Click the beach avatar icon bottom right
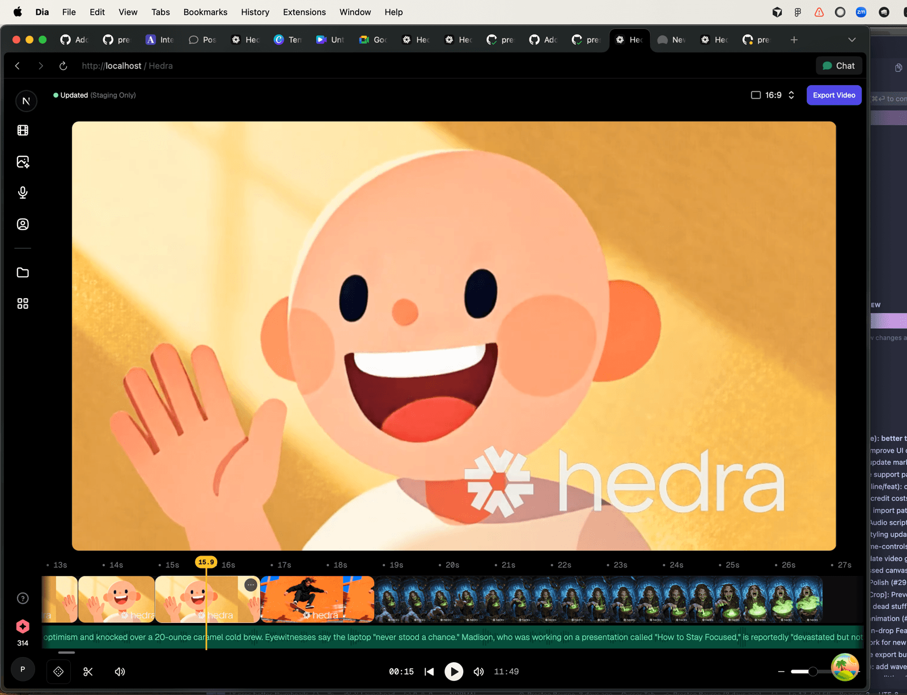The image size is (907, 695). pos(845,667)
